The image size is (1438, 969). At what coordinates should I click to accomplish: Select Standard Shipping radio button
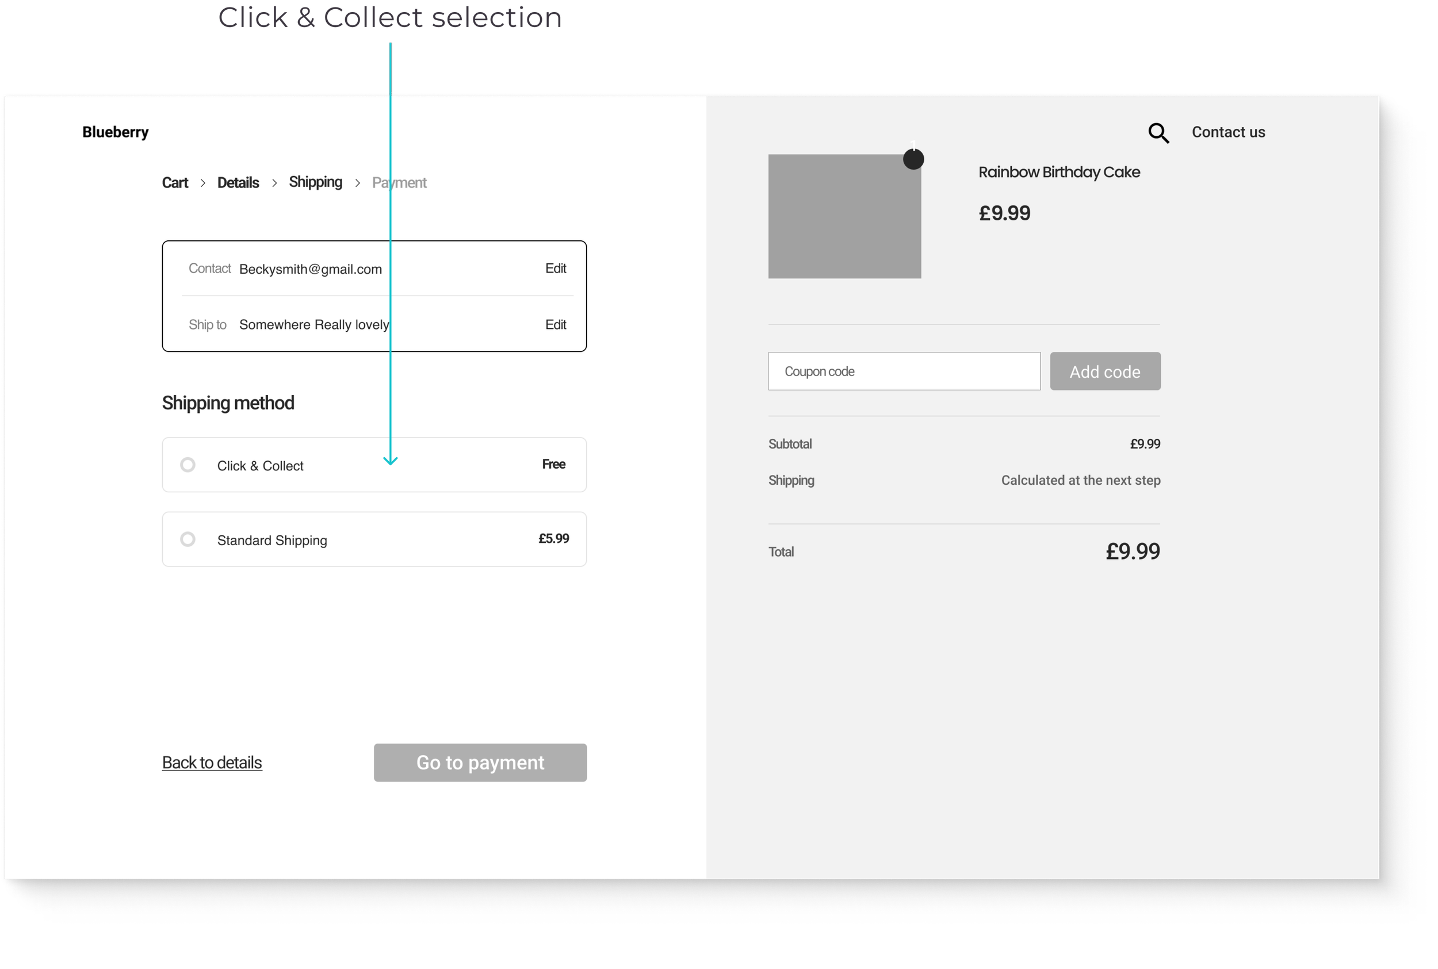pos(188,539)
